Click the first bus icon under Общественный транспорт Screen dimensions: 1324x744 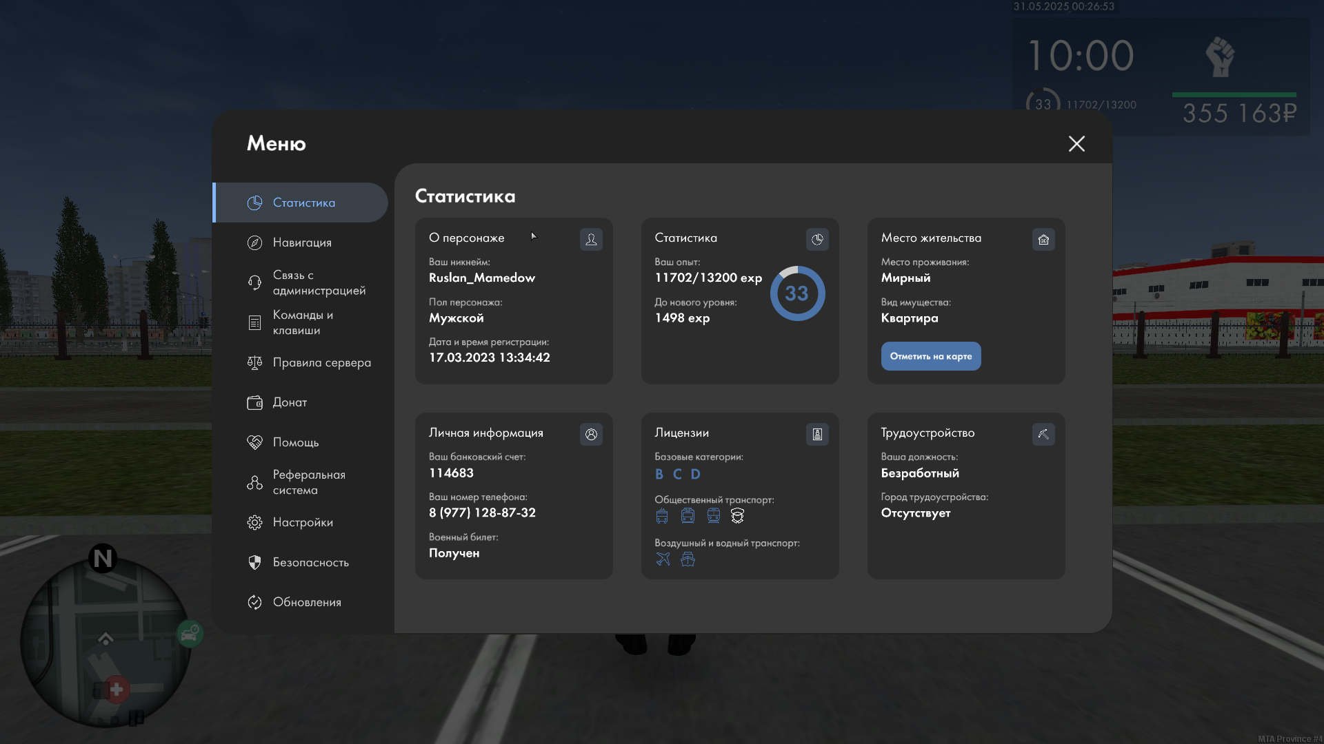[662, 516]
